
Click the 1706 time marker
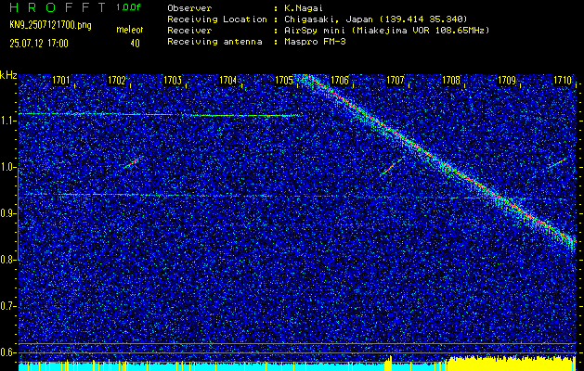[x=340, y=80]
